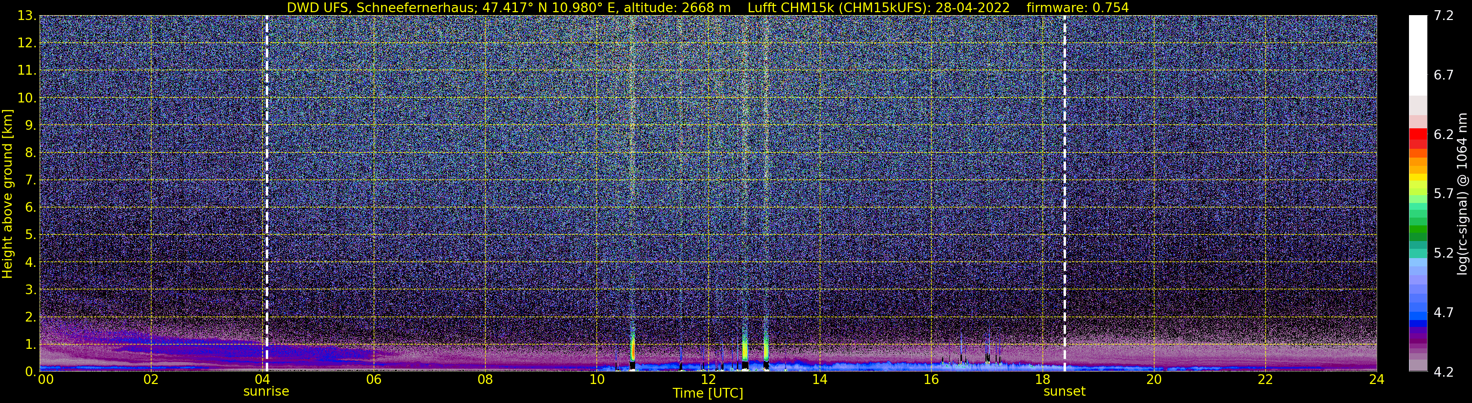Click the '6.' height tick label
The width and height of the screenshot is (1472, 403).
coord(31,207)
